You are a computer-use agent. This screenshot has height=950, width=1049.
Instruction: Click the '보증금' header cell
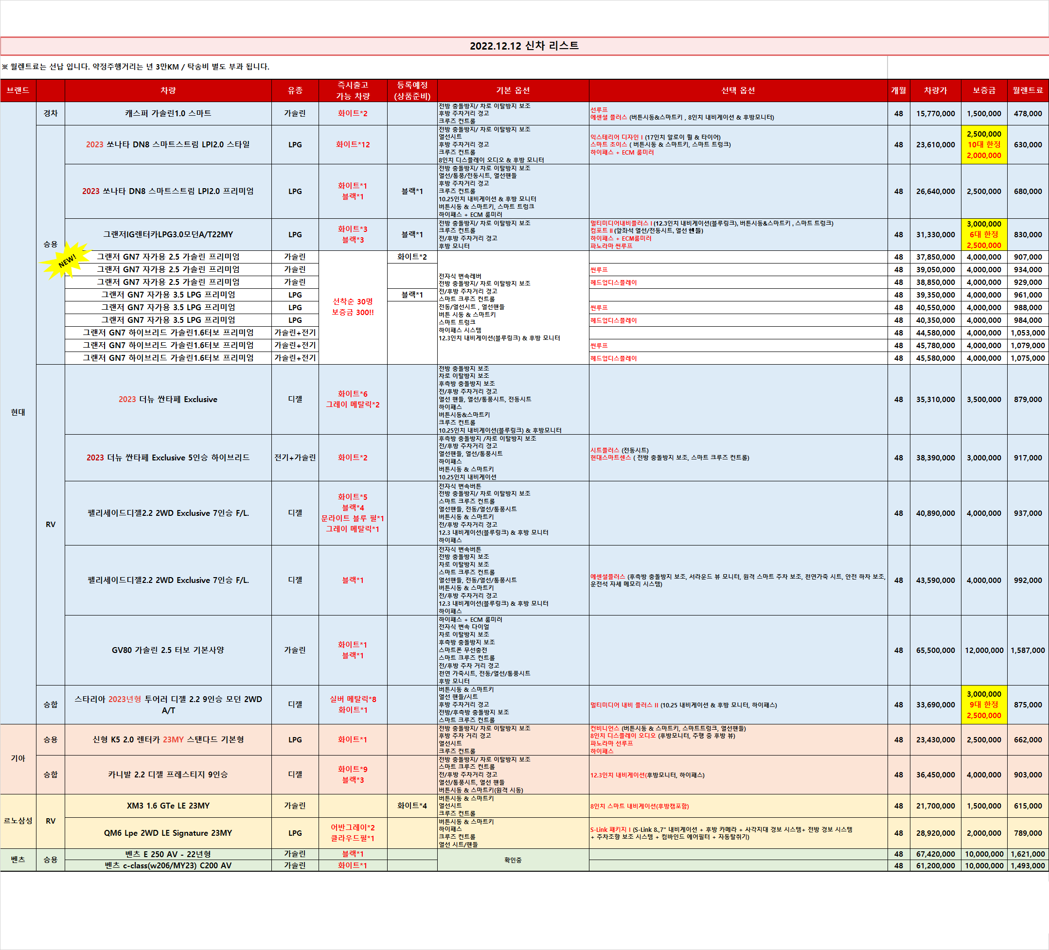click(984, 90)
